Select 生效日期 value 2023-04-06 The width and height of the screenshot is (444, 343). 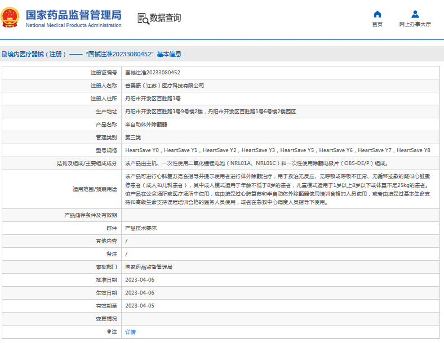(140, 293)
